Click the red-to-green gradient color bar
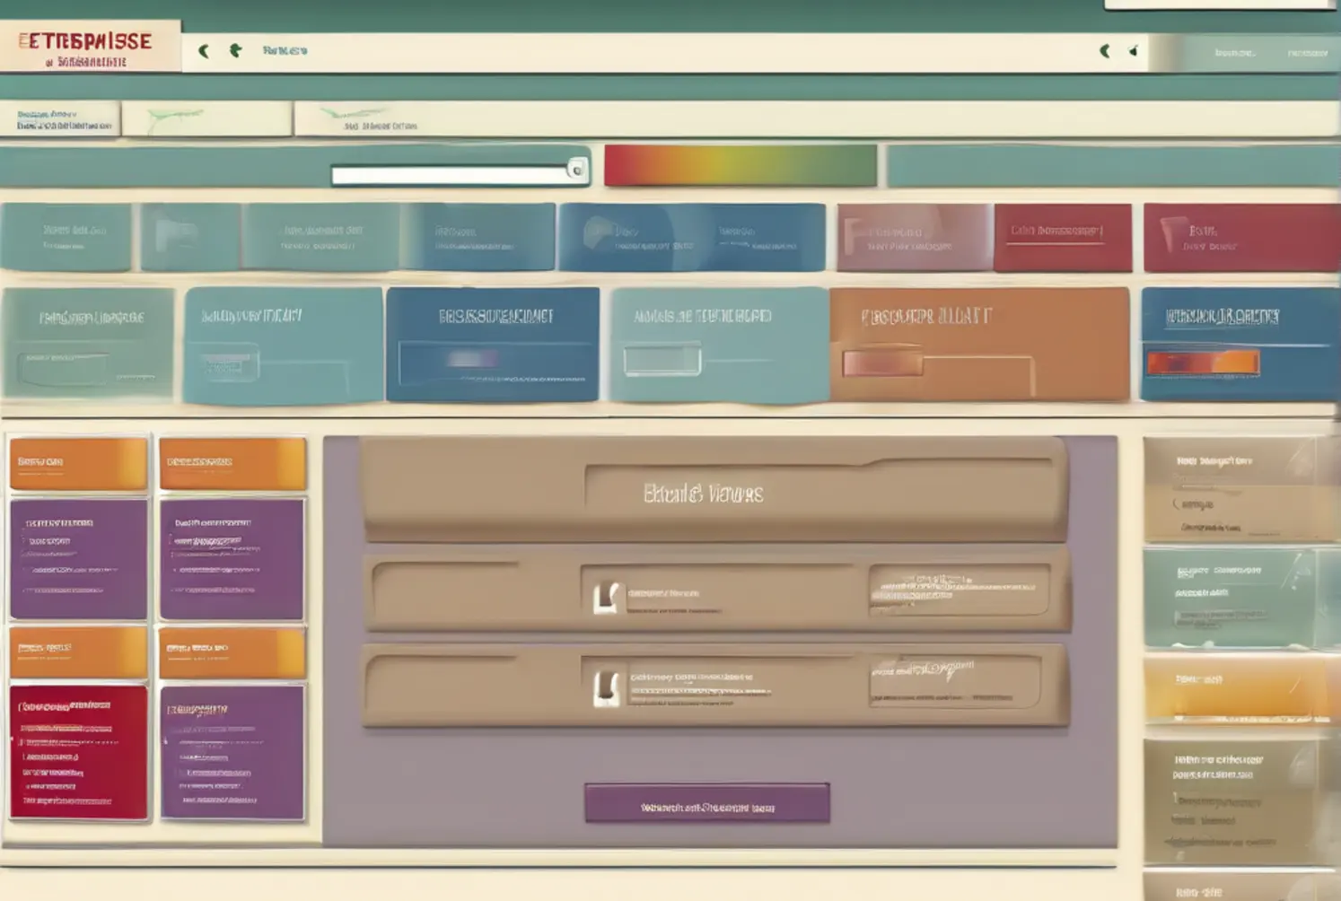The width and height of the screenshot is (1341, 901). click(741, 166)
